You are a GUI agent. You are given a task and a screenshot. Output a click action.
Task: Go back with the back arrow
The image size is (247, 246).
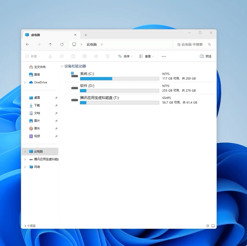click(27, 44)
